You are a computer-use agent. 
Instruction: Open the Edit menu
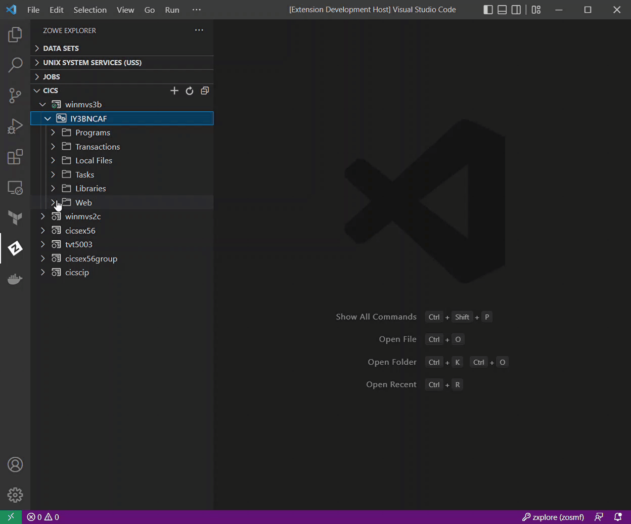pyautogui.click(x=57, y=10)
